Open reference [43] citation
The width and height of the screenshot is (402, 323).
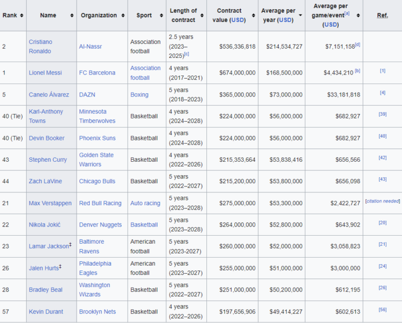click(383, 179)
